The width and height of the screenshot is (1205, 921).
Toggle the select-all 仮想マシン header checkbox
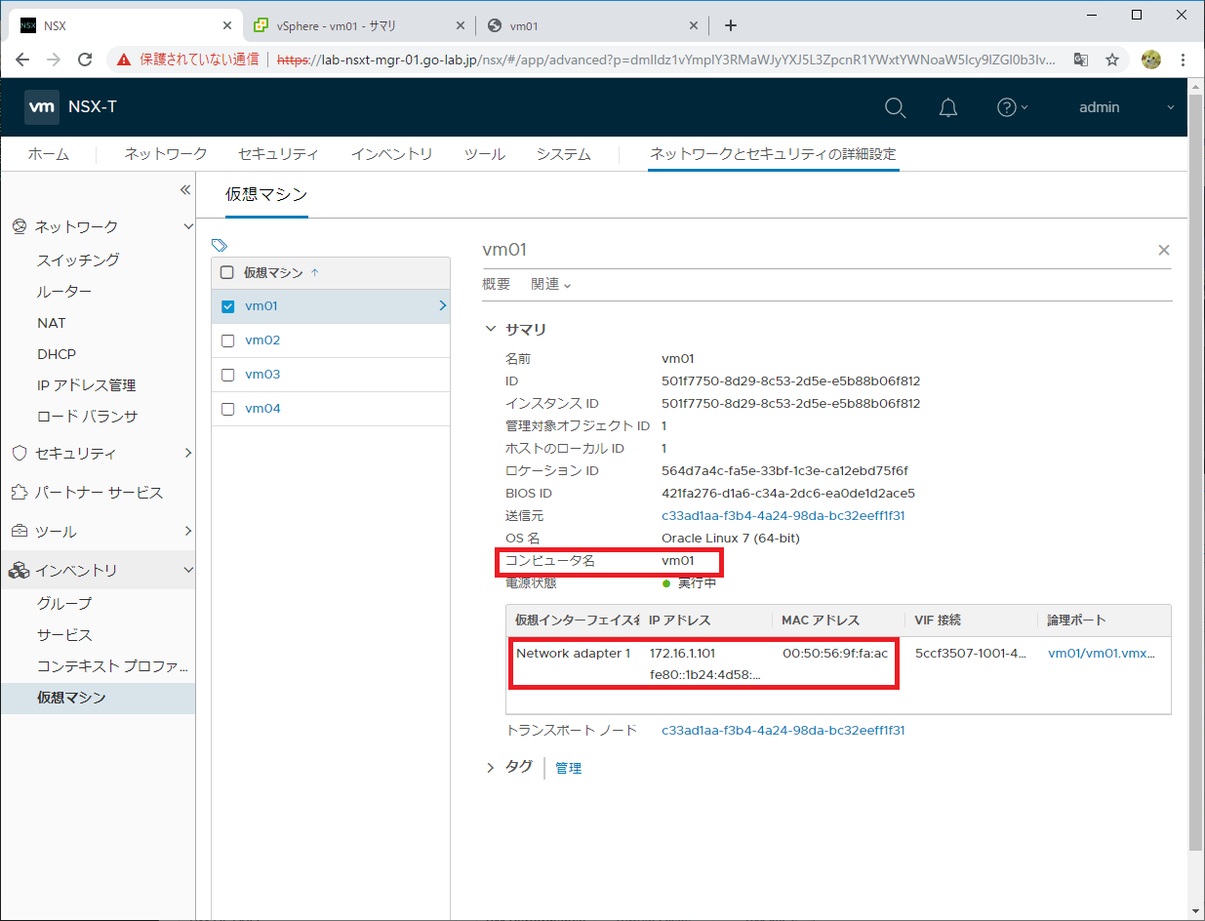click(x=227, y=272)
